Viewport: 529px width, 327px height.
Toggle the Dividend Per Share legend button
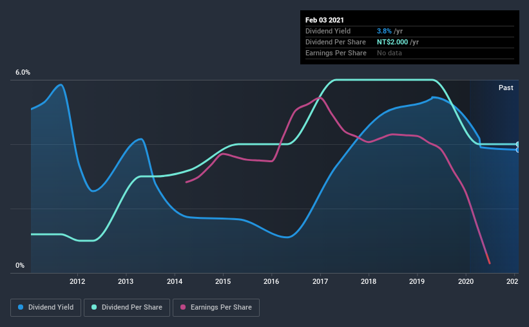[127, 308]
